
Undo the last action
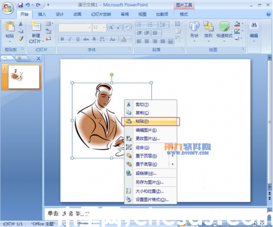(x=28, y=5)
